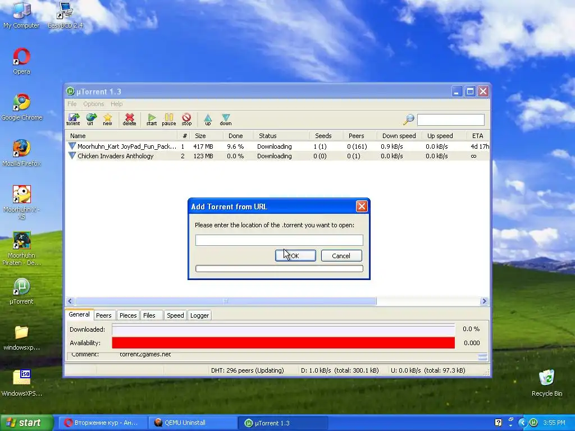Screen dimensions: 575x431
Task: Click the horizontal scrollbar right arrow
Action: pos(484,301)
